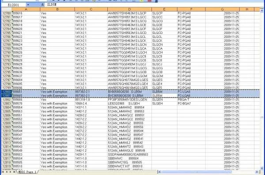The height and width of the screenshot is (175, 265).
Task: Click the horizontal scrollbar thumb
Action: 197,172
